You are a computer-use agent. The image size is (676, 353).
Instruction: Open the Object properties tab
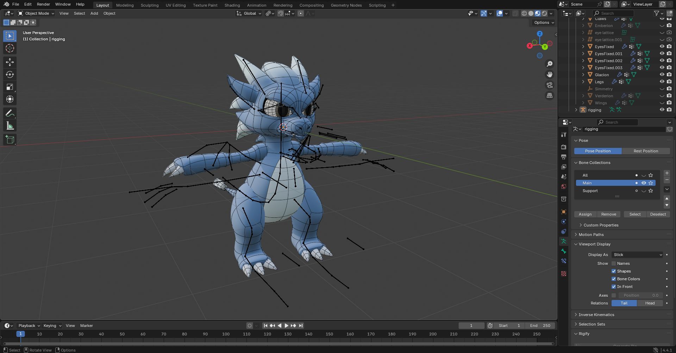[x=564, y=212]
